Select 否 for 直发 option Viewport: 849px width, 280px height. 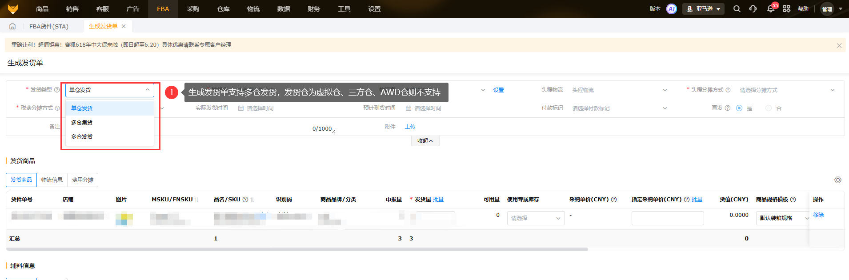click(x=769, y=108)
